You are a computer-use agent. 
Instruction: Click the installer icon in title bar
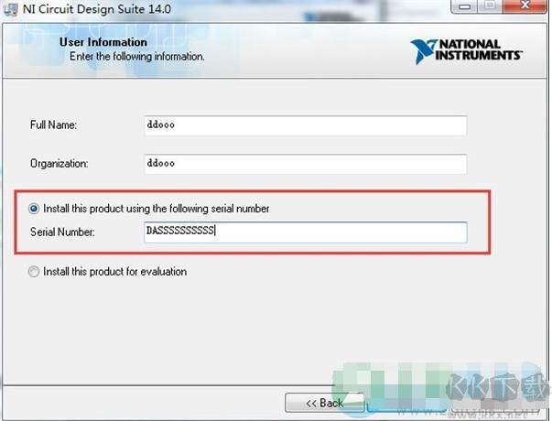coord(10,9)
